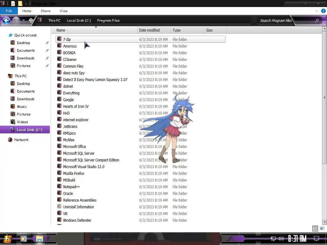Click the JetBrains folder icon
Viewport: 327px width, 245px height.
pyautogui.click(x=59, y=126)
